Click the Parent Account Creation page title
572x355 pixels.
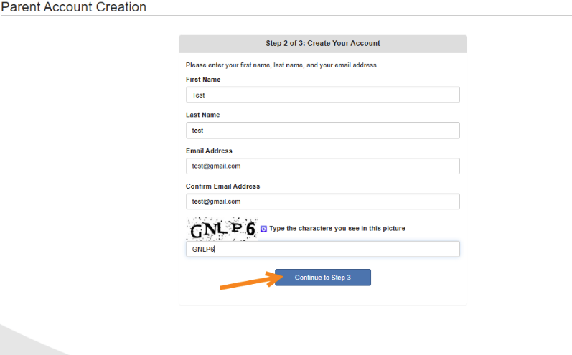point(73,7)
